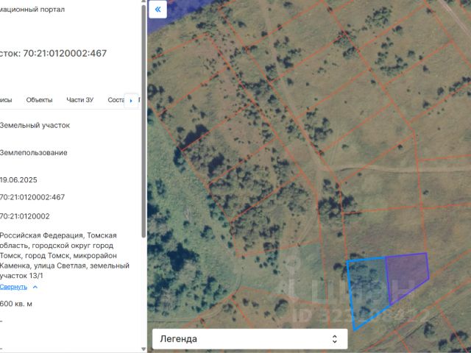This screenshot has width=471, height=353.
Task: Click the text Земельный участок
Action: [35, 125]
